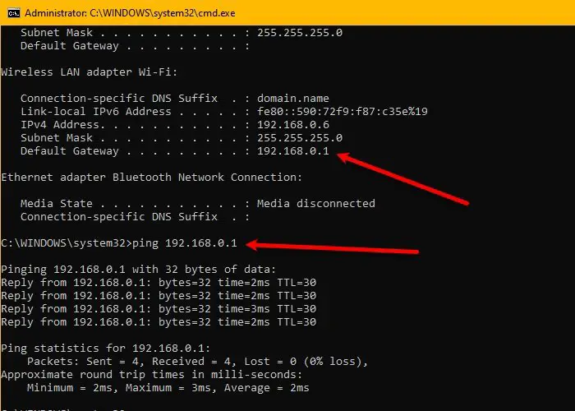
Task: Click the IPv4 address 192.168.0.6
Action: point(293,125)
